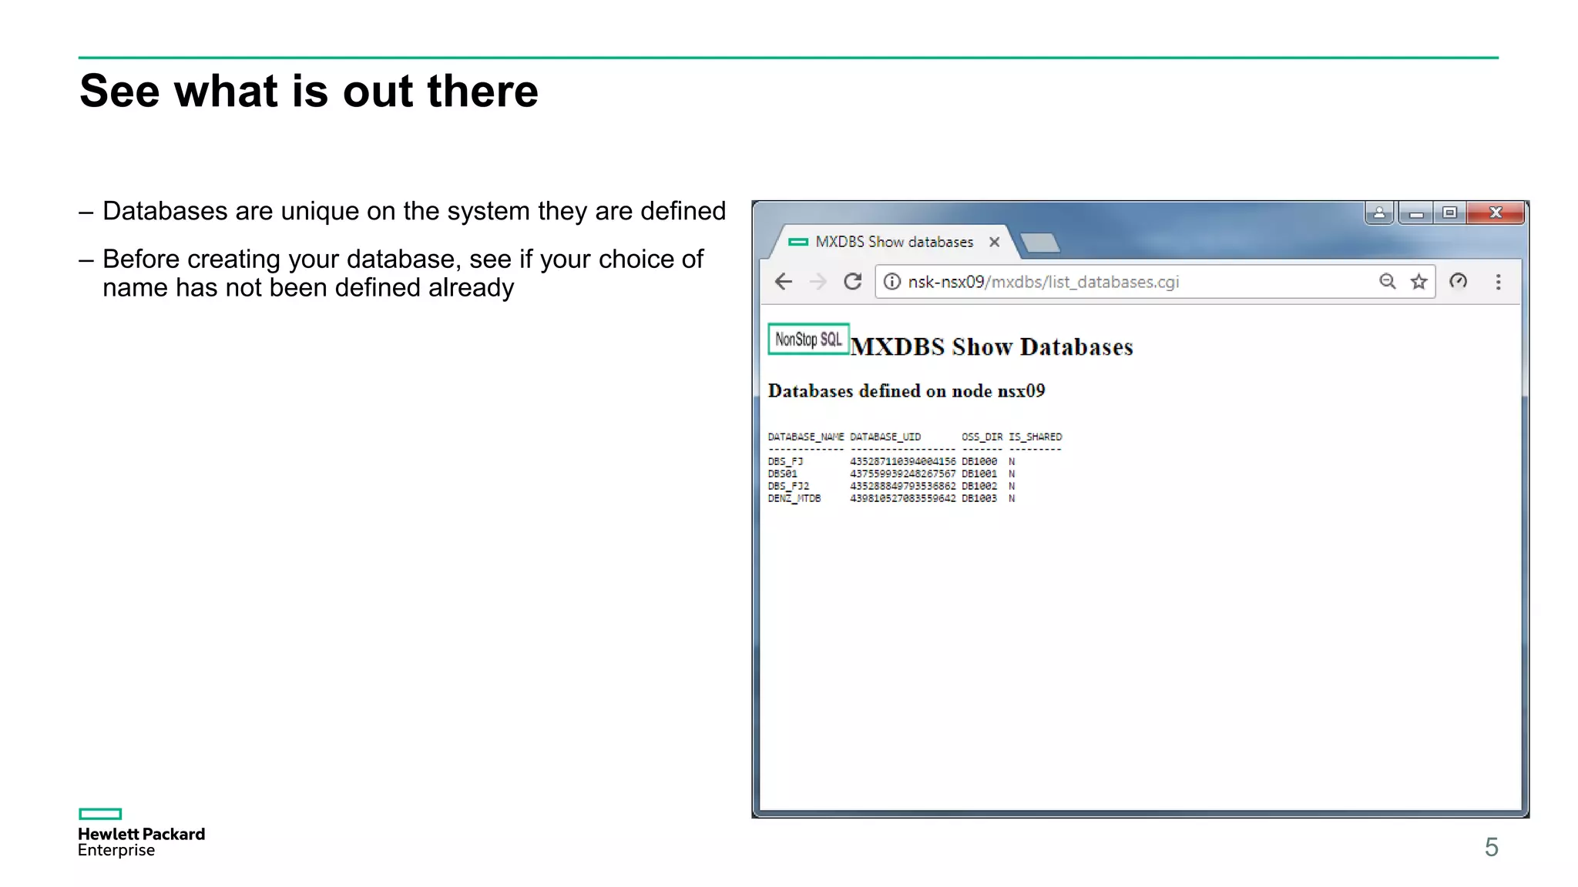Click the OSS_DIR column header
Screen dimensions: 1578x887
(x=982, y=437)
